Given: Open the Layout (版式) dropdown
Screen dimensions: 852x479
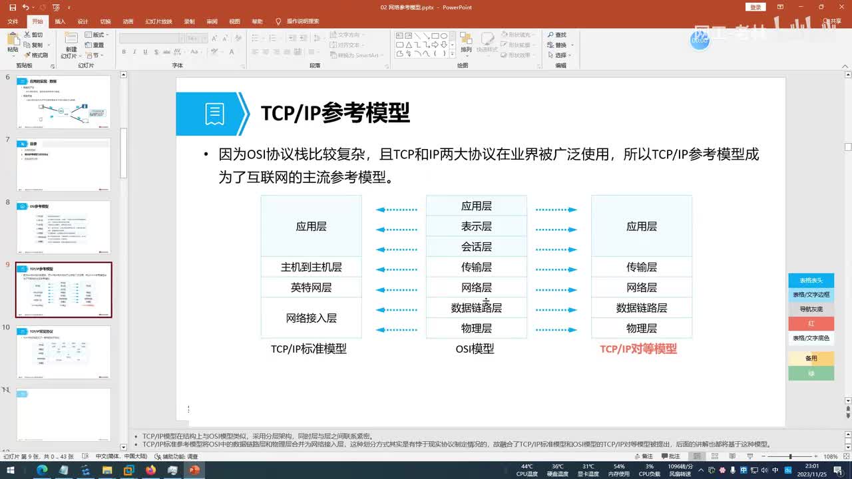Looking at the screenshot, I should point(97,35).
